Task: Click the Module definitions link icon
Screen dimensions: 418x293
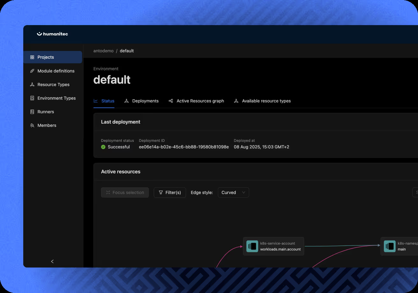Action: click(32, 71)
